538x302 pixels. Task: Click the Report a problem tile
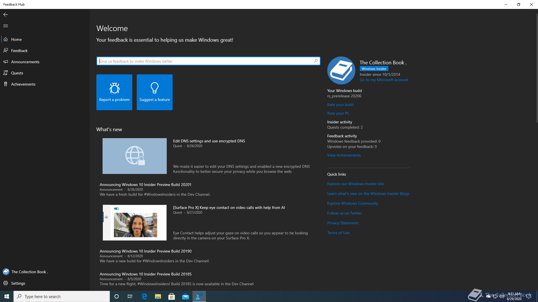pos(114,92)
